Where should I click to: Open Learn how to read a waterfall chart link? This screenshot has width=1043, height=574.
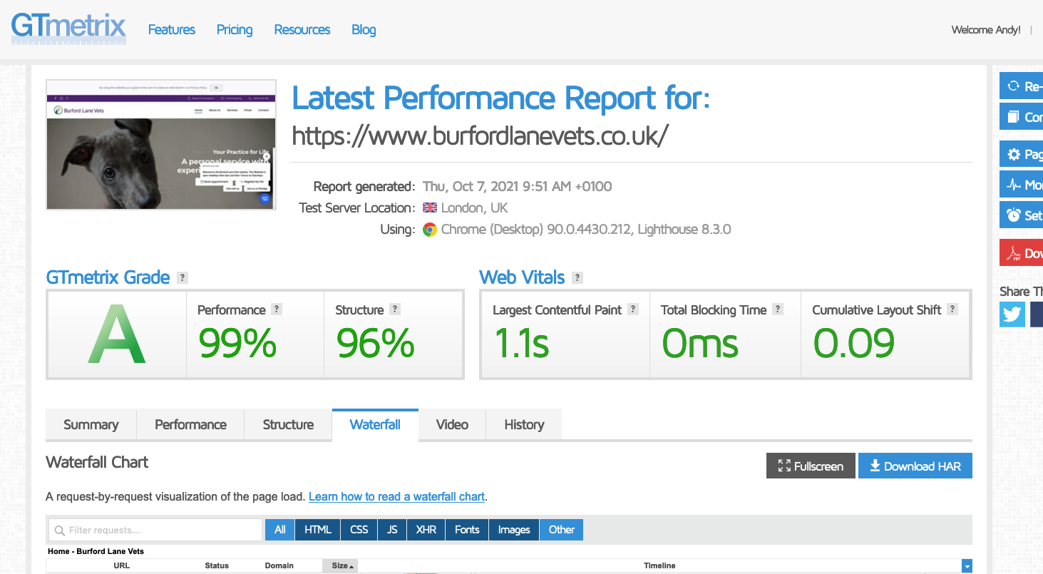[x=397, y=497]
